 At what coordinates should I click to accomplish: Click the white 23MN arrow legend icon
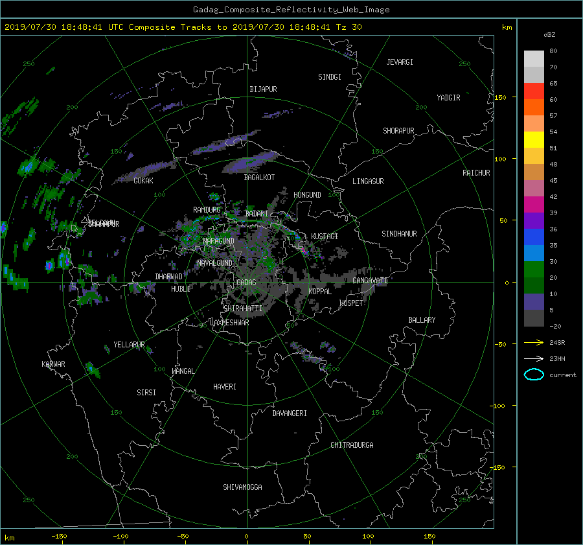coord(534,358)
